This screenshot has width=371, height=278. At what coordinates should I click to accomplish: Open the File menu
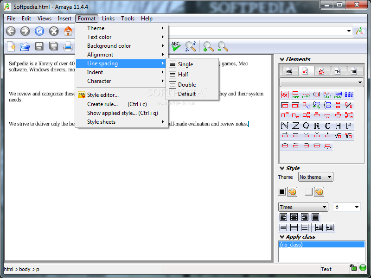[x=11, y=19]
